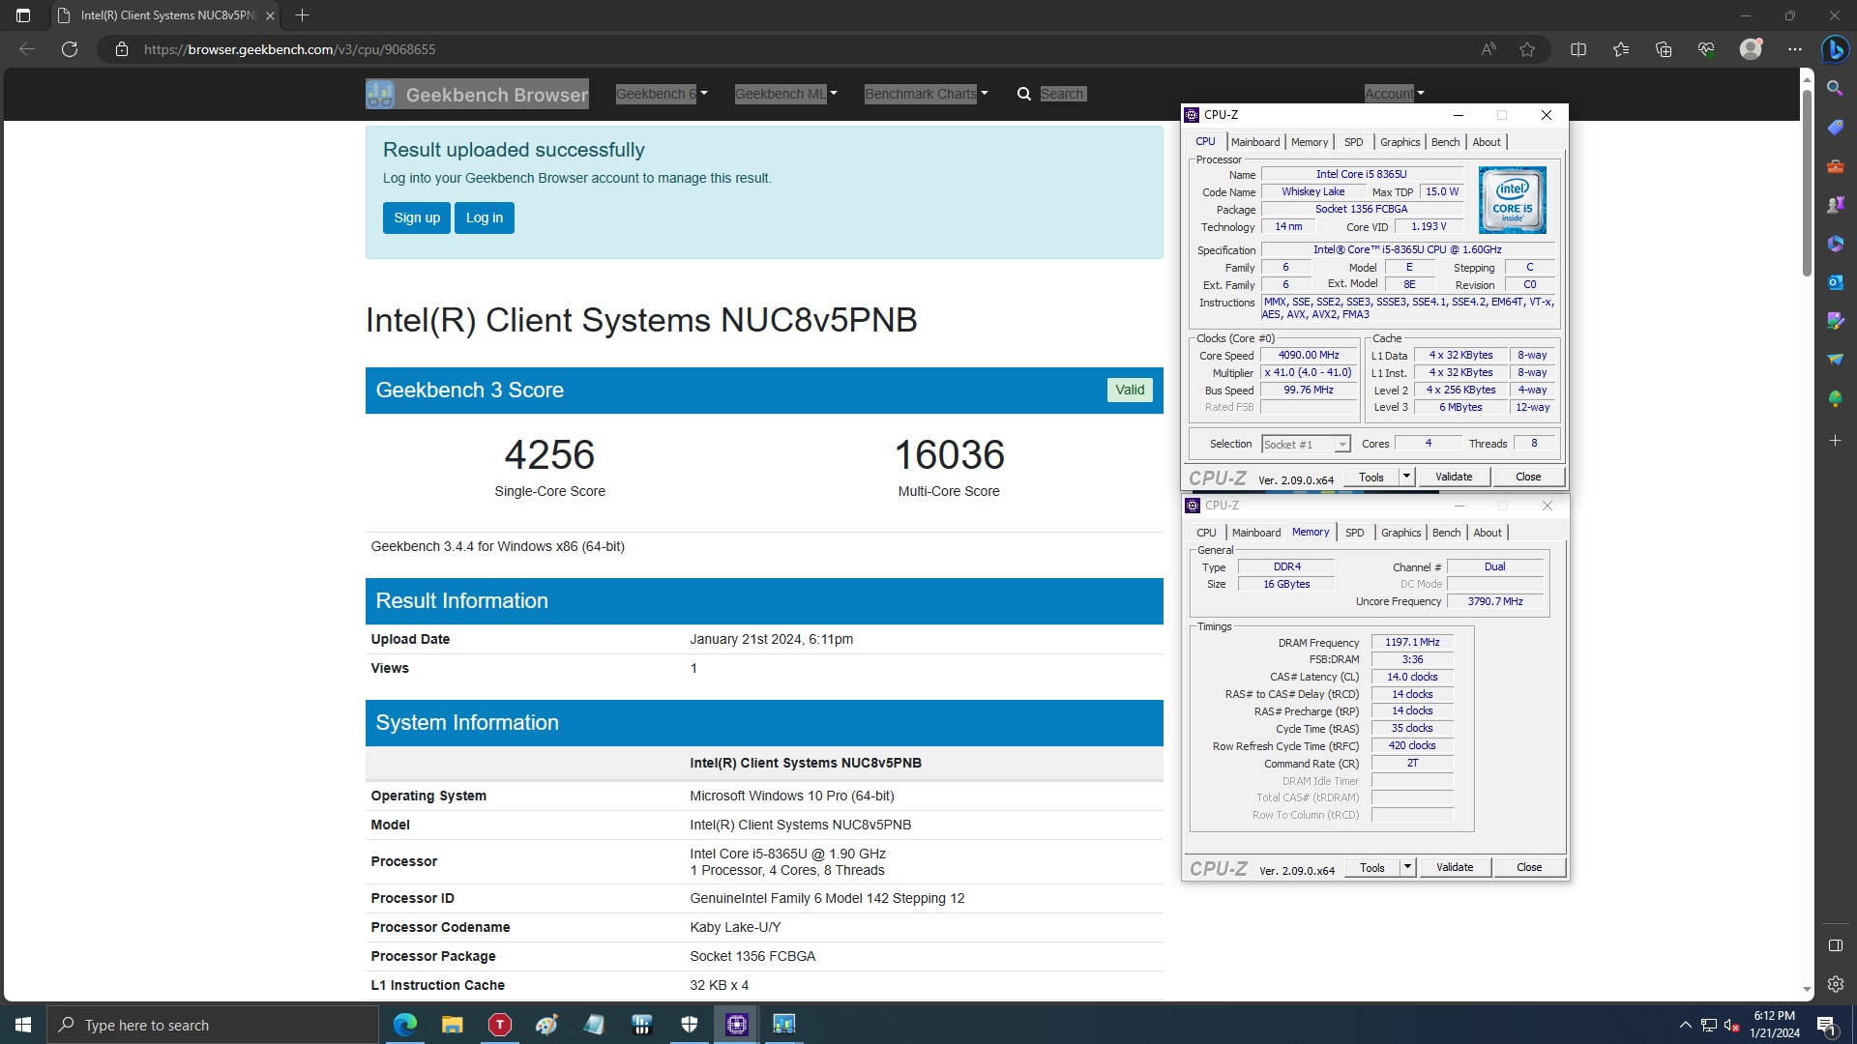The image size is (1857, 1044).
Task: Open Tools dropdown arrow in lower CPU-Z
Action: (1407, 867)
